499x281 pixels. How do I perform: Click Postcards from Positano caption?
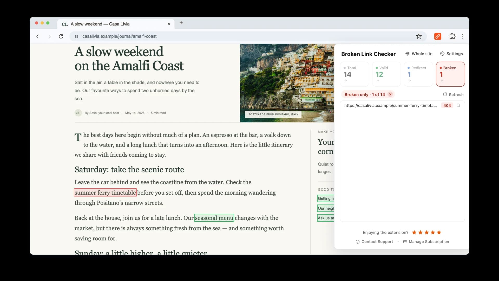coord(273,114)
